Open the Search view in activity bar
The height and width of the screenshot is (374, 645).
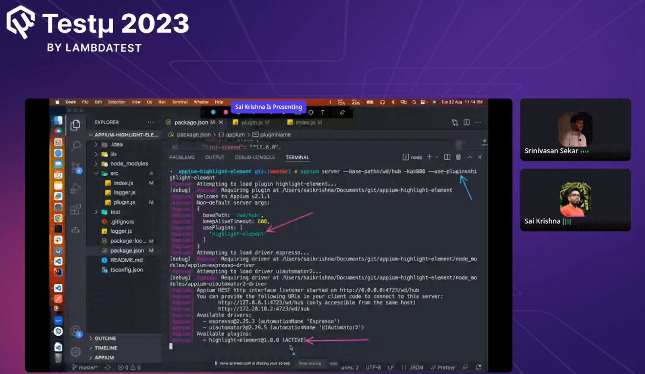[75, 145]
